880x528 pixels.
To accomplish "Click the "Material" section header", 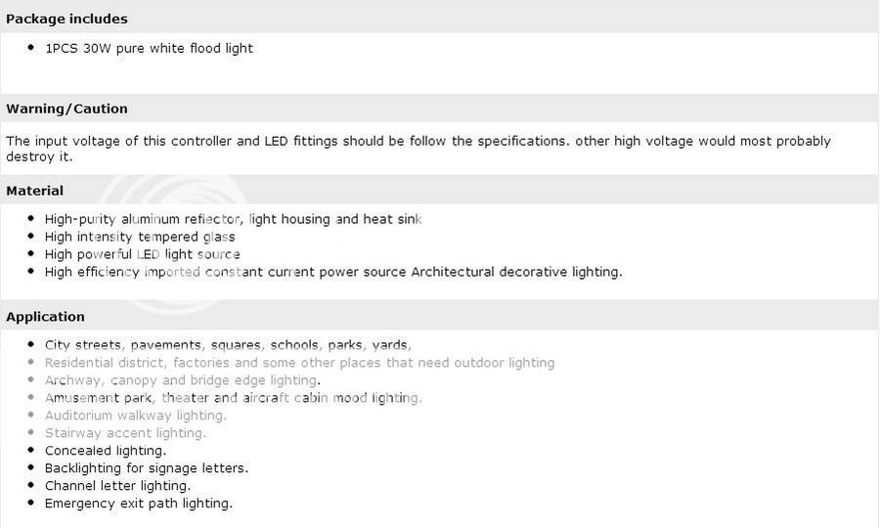I will [x=35, y=191].
